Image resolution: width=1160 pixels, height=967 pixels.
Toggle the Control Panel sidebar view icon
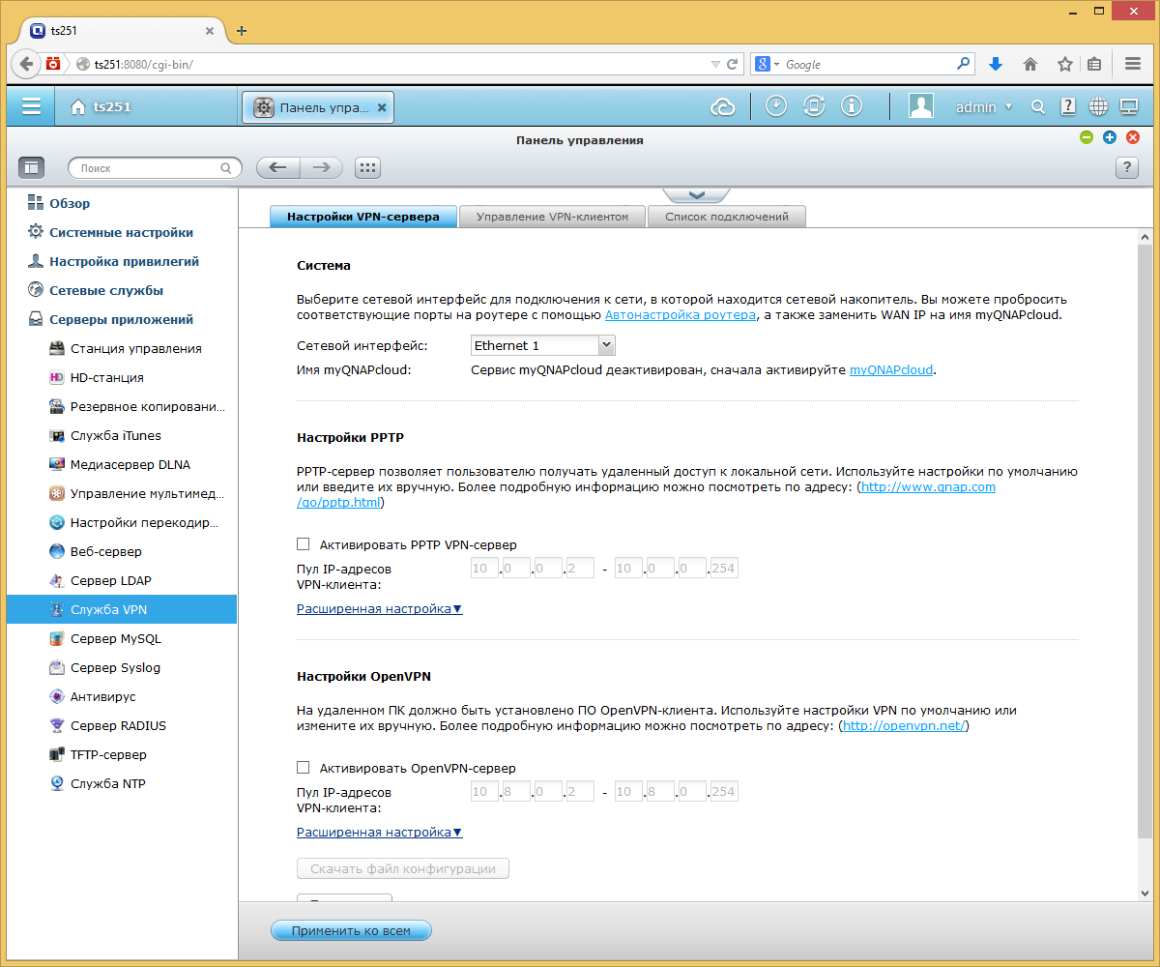click(x=32, y=167)
